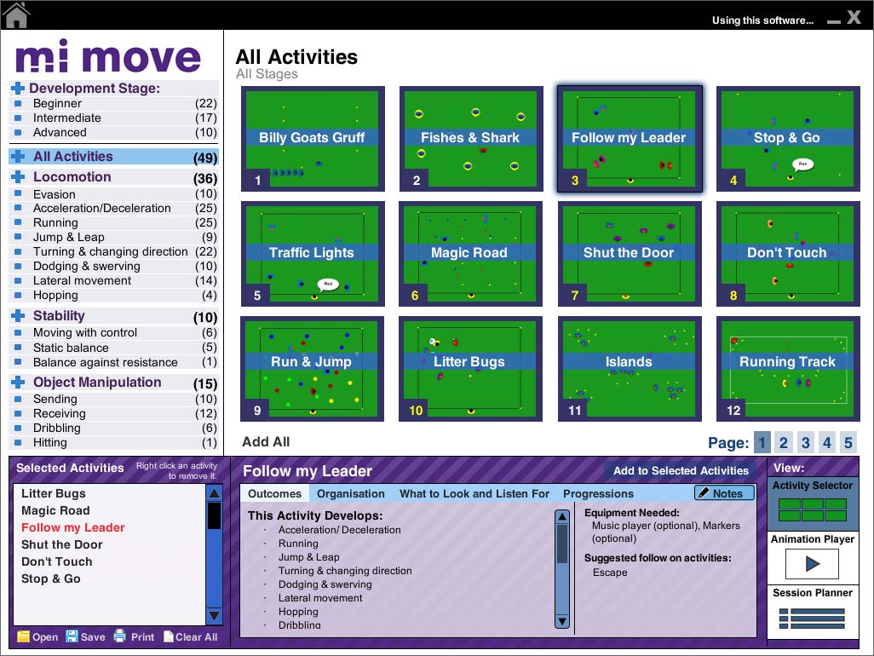
Task: Open Notes with the pencil button
Action: [x=724, y=493]
